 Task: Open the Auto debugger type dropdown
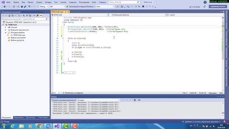[x=105, y=6]
